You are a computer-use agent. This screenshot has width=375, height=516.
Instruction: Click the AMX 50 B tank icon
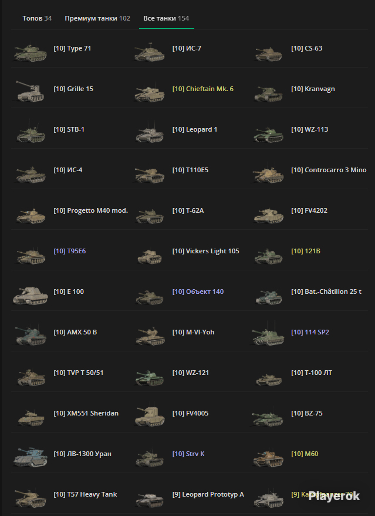(x=31, y=336)
